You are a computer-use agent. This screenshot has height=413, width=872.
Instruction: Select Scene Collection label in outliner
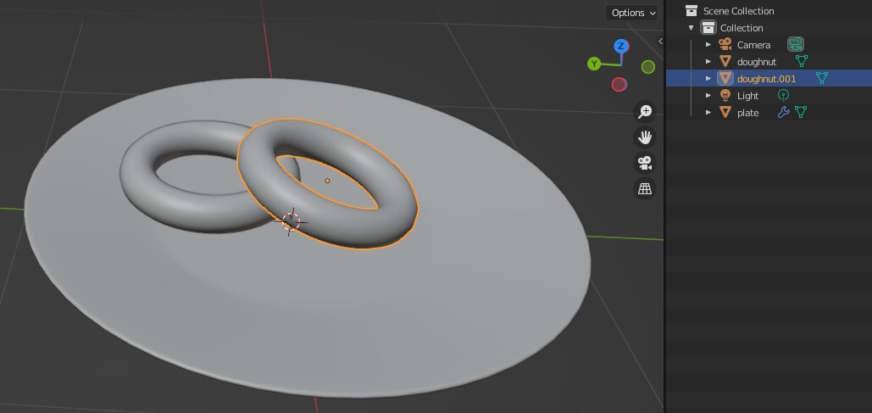tap(738, 11)
